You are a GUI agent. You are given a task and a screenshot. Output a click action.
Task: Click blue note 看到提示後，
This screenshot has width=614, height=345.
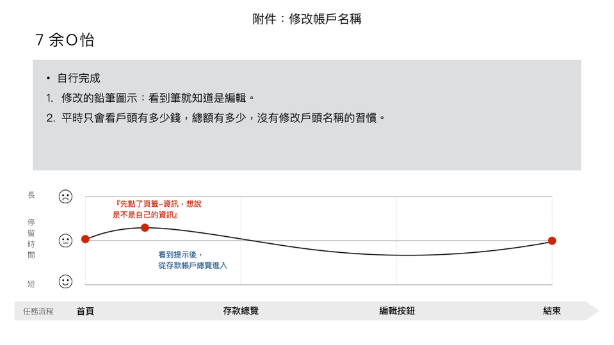coord(181,255)
